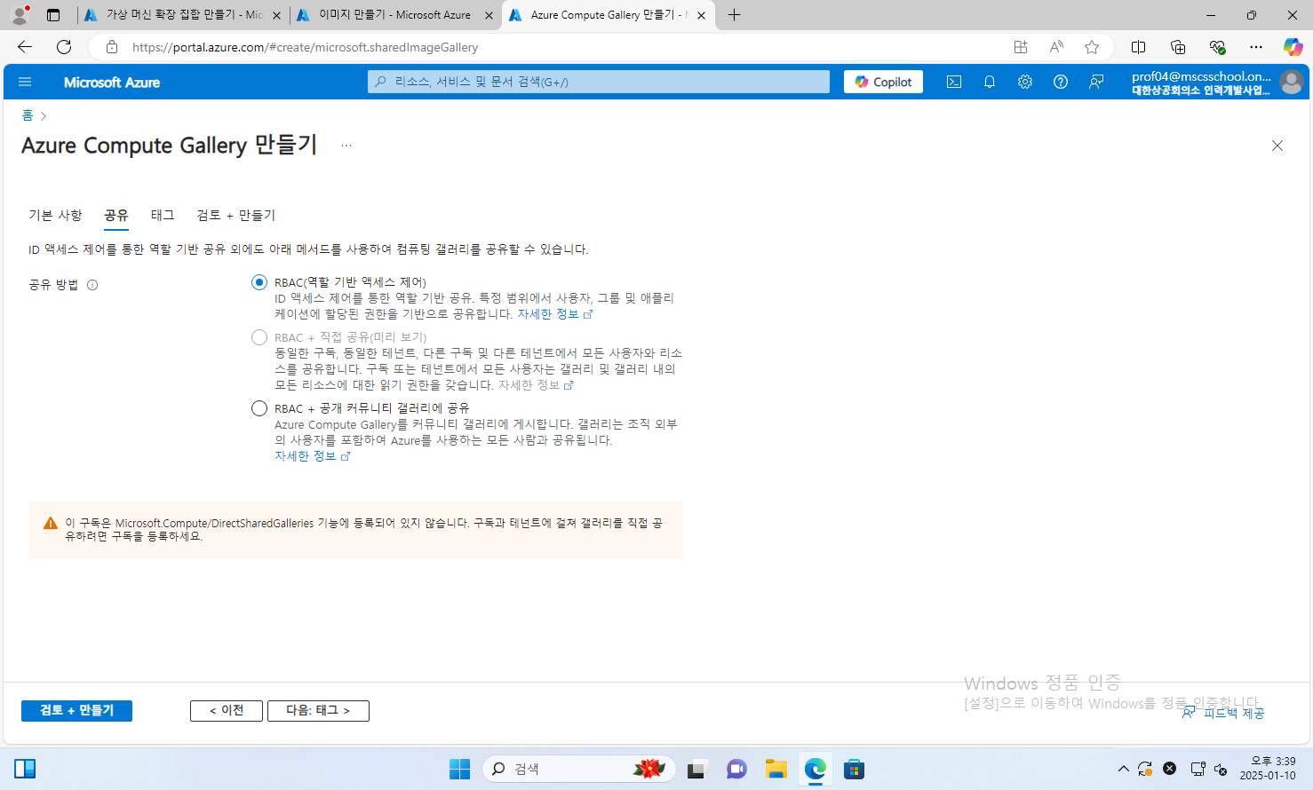
Task: Open the Azure portal hamburger menu
Action: pos(25,82)
